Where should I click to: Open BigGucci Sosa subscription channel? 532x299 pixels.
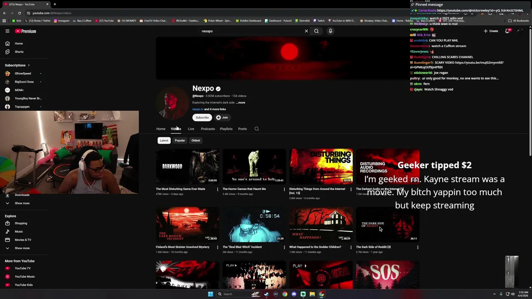coord(23,82)
